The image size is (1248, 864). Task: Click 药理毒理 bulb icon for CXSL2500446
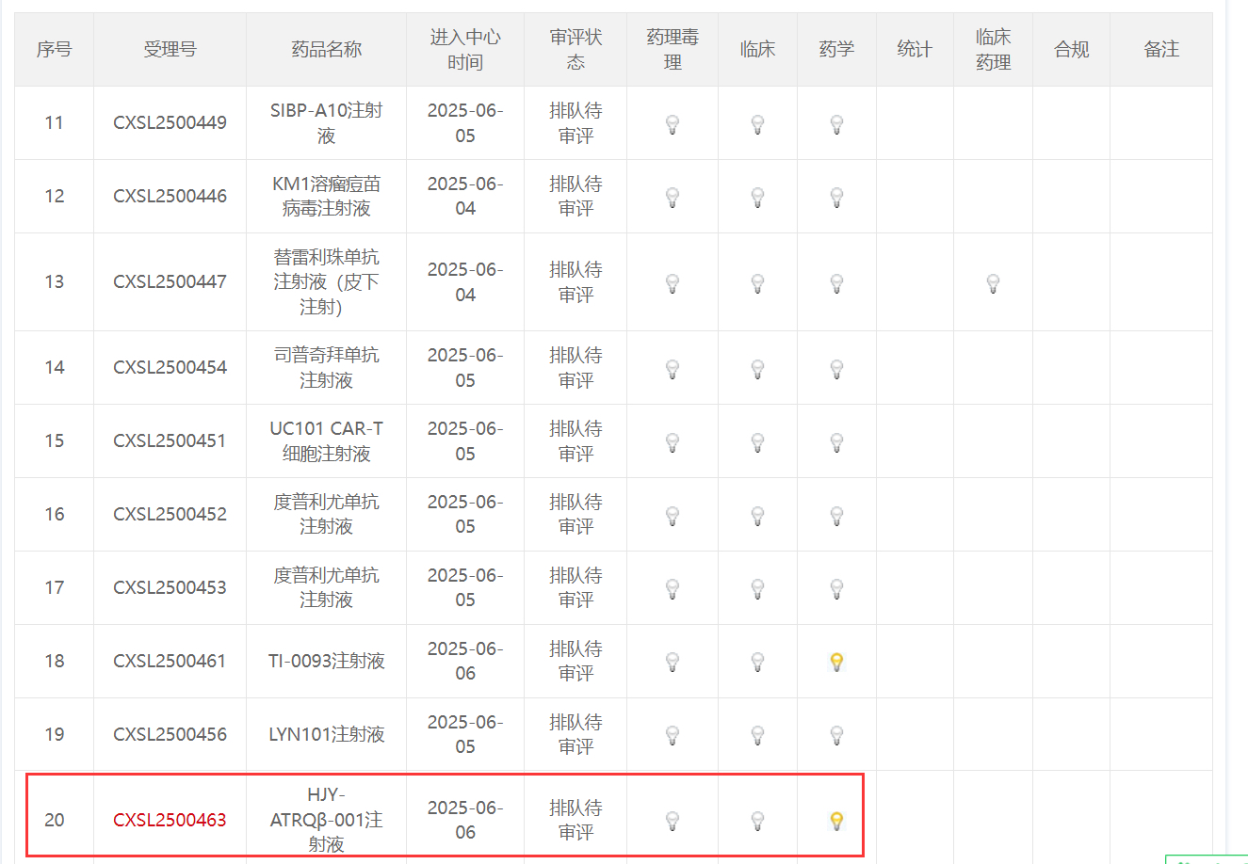tap(673, 197)
